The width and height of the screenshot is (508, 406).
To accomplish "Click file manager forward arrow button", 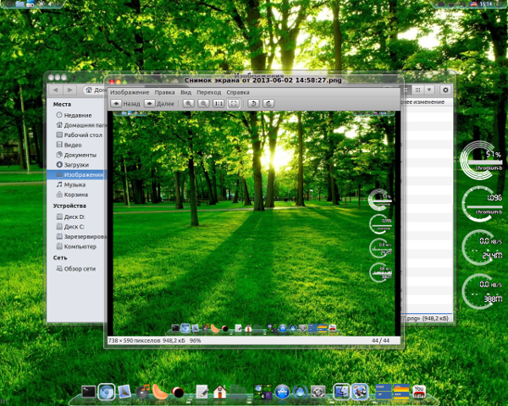I will (69, 90).
